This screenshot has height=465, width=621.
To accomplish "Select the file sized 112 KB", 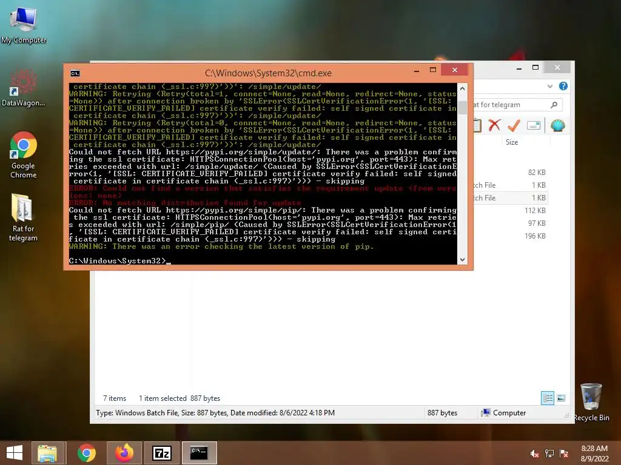I will pos(511,210).
